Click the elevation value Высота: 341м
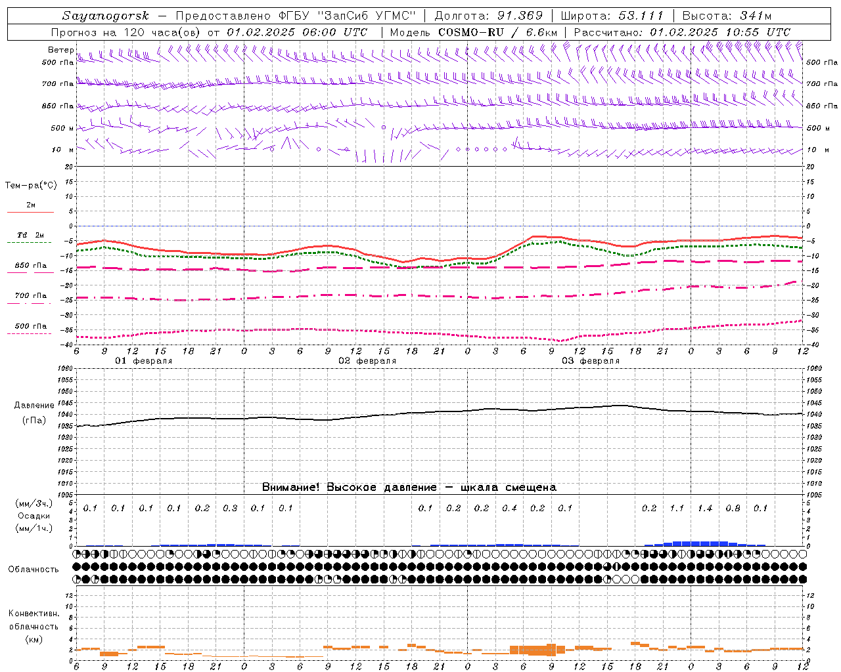Image resolution: width=841 pixels, height=672 pixels. 727,16
